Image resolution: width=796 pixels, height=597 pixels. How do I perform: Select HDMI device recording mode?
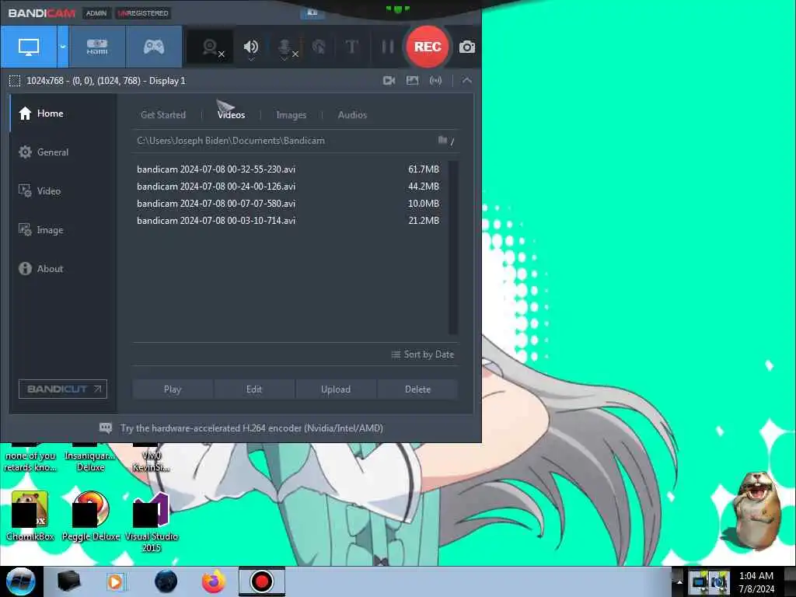click(x=97, y=47)
